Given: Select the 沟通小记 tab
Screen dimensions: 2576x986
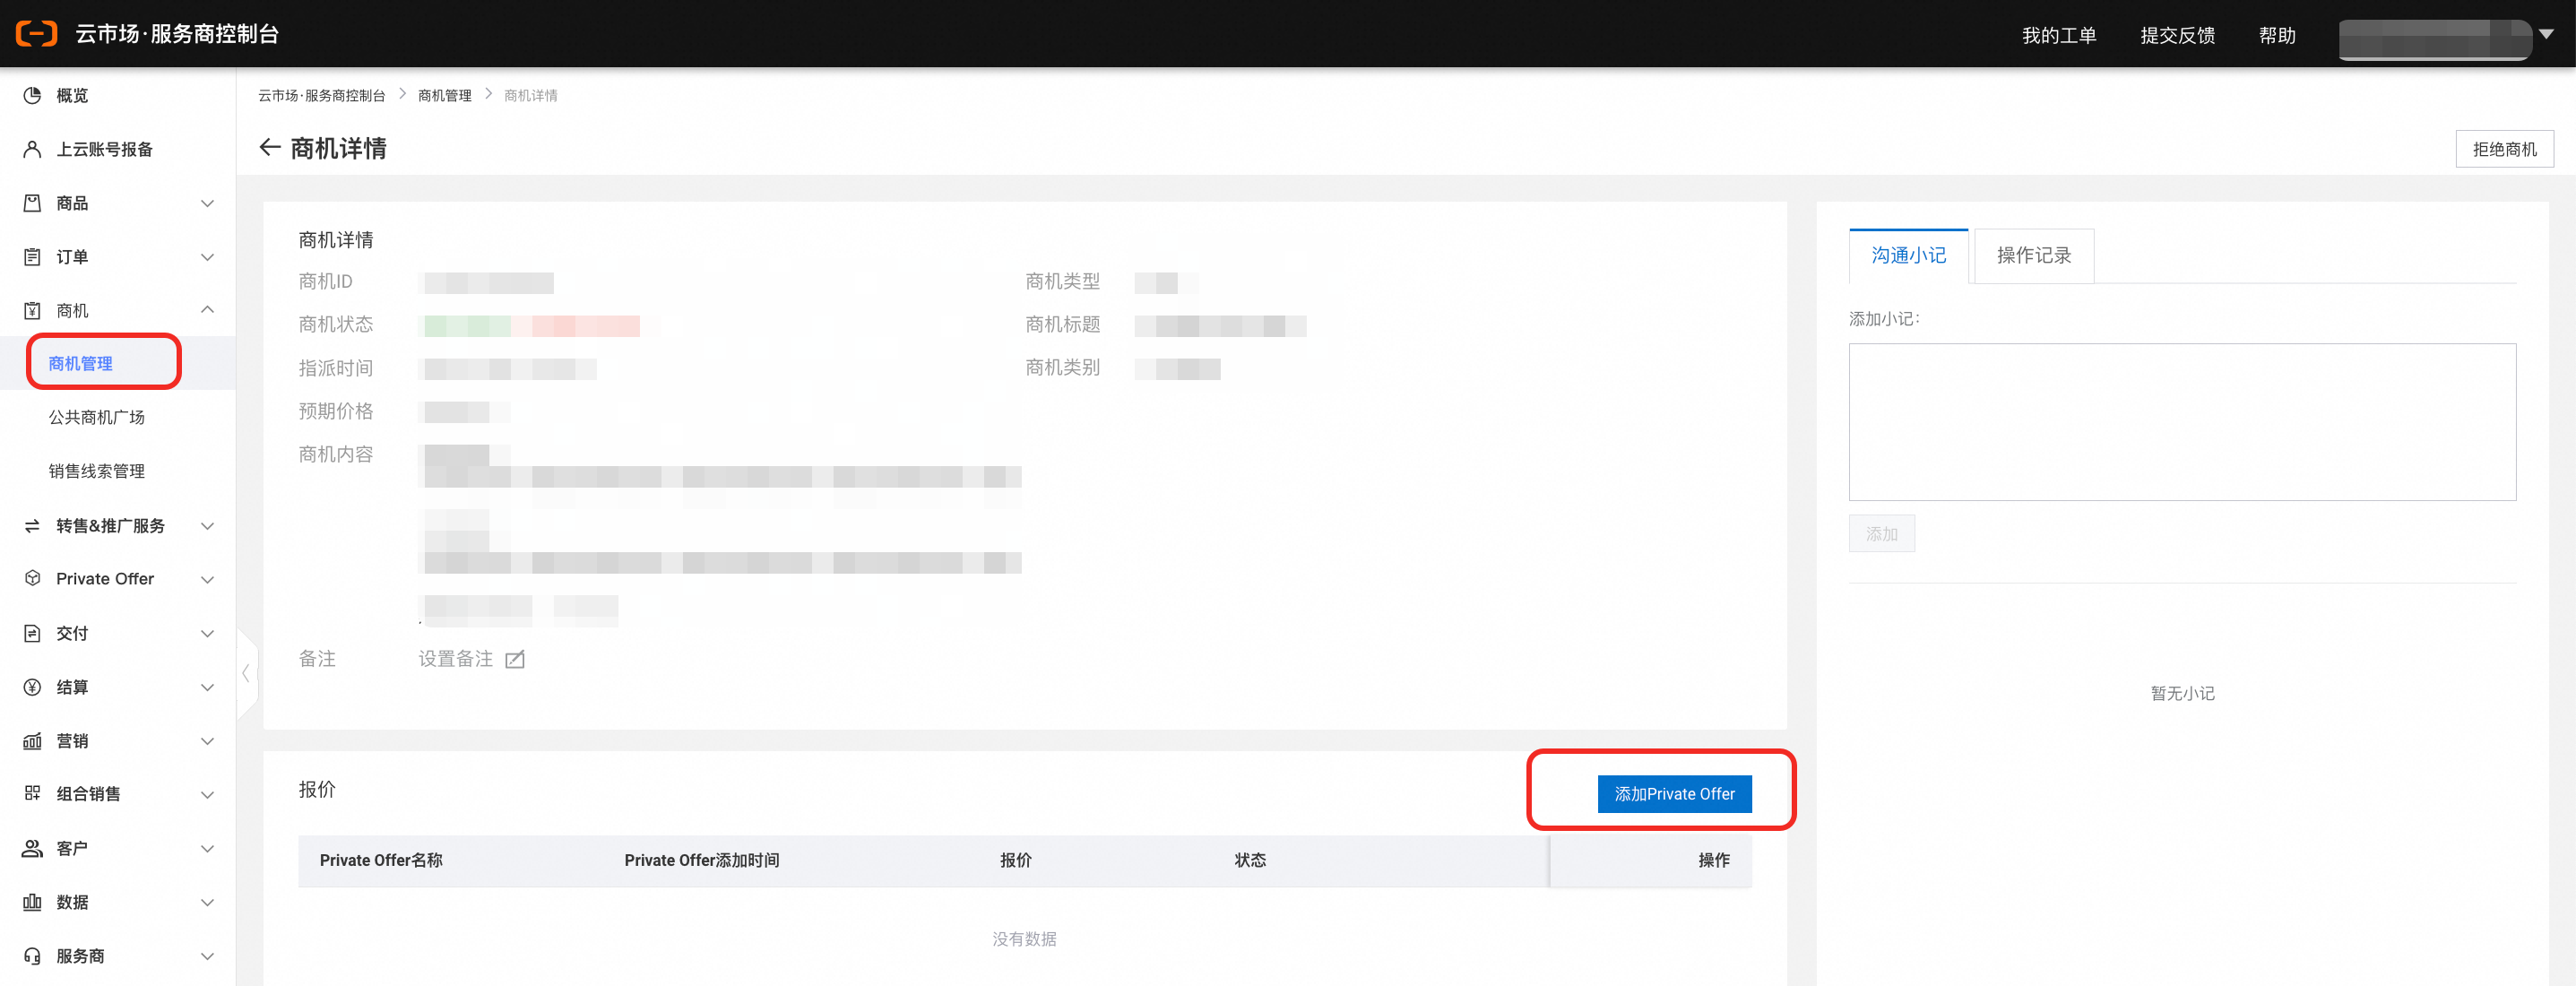Looking at the screenshot, I should 1908,256.
